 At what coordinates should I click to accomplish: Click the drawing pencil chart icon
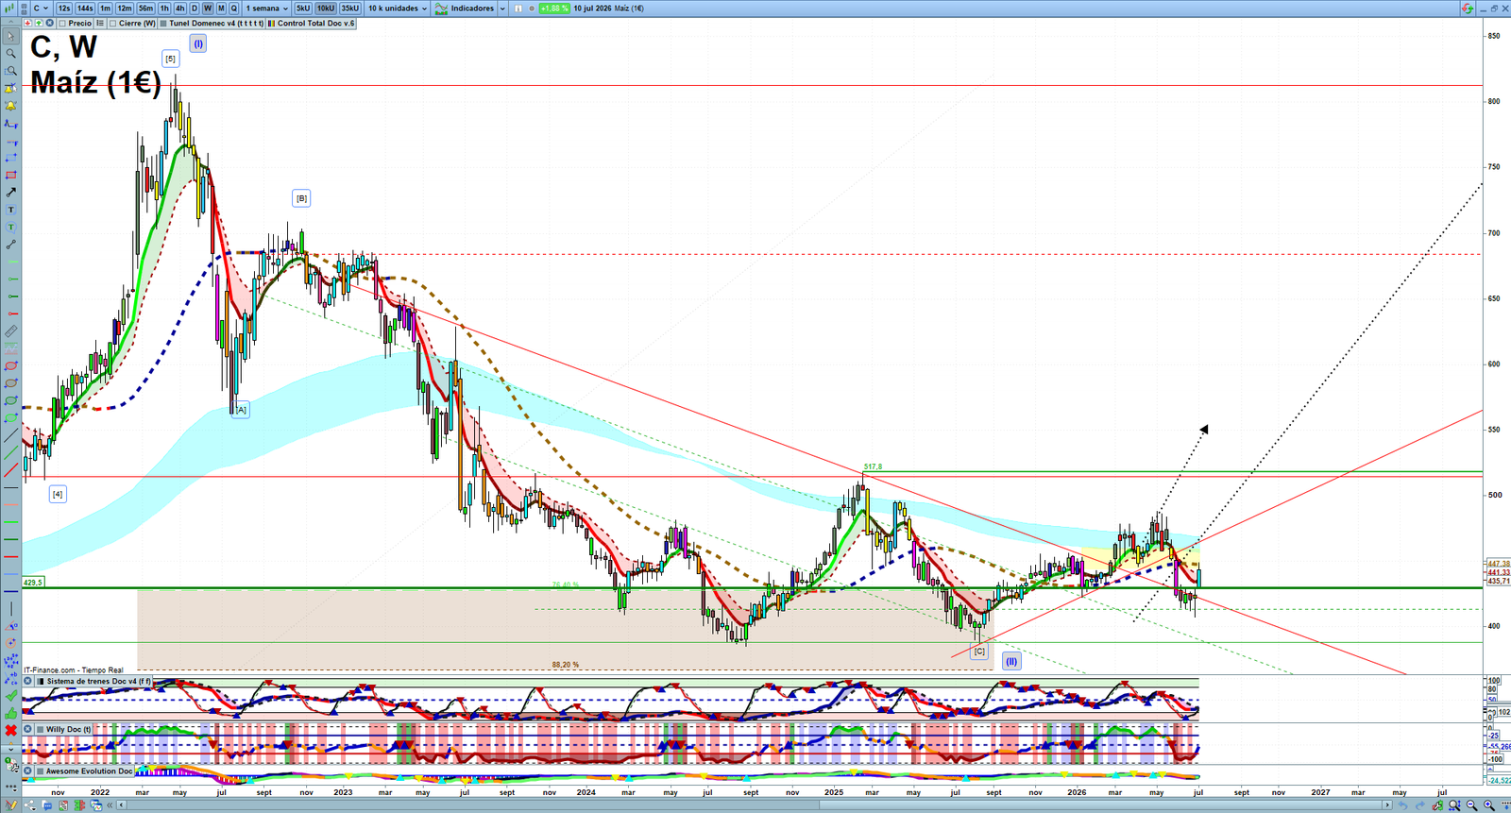pos(11,805)
